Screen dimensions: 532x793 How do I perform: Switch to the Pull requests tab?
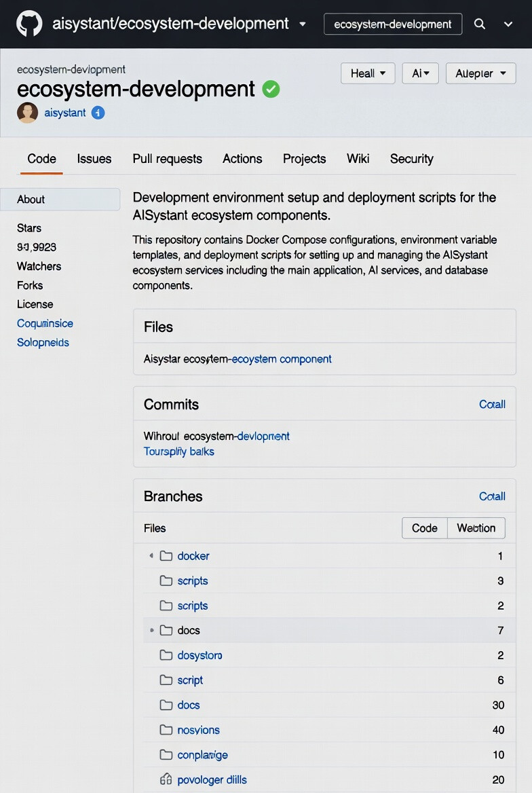167,159
